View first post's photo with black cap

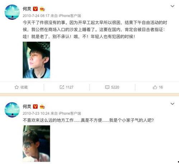tap(36, 60)
